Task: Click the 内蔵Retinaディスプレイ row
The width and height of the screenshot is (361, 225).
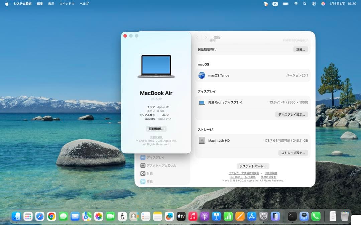Action: (x=253, y=102)
